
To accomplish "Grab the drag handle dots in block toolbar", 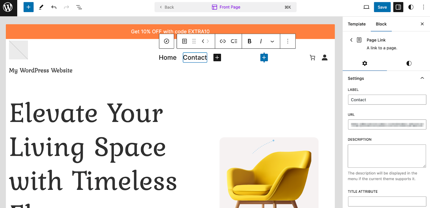I will tap(194, 41).
